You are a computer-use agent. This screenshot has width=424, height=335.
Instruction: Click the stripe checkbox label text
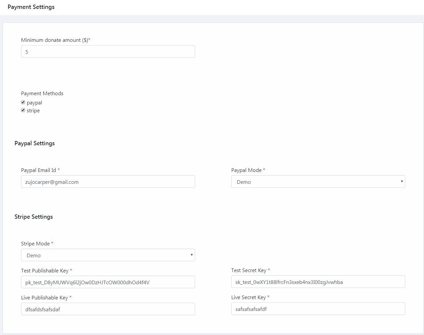point(33,111)
